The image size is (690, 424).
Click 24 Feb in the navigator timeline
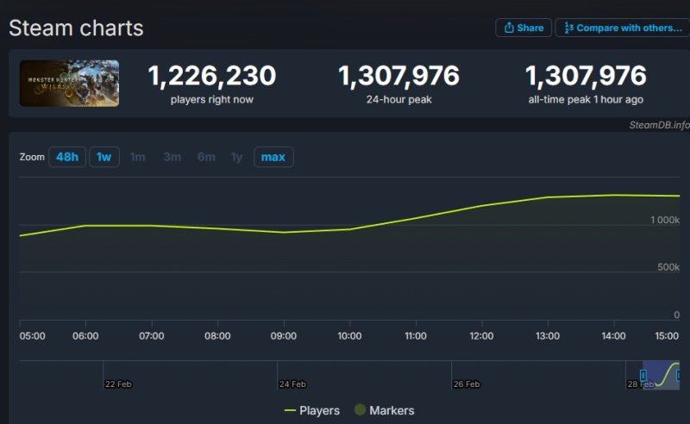point(292,384)
